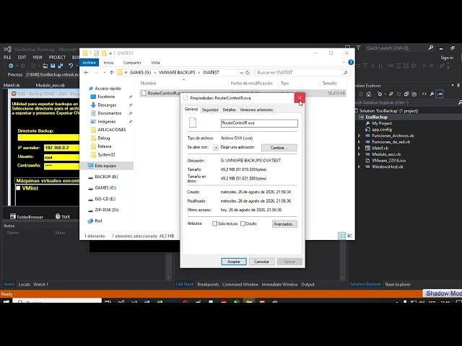Open address bar history dropdown in Explorer

point(241,72)
